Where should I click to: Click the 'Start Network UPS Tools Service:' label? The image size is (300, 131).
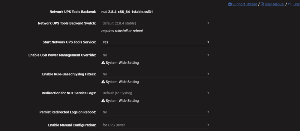(69, 42)
